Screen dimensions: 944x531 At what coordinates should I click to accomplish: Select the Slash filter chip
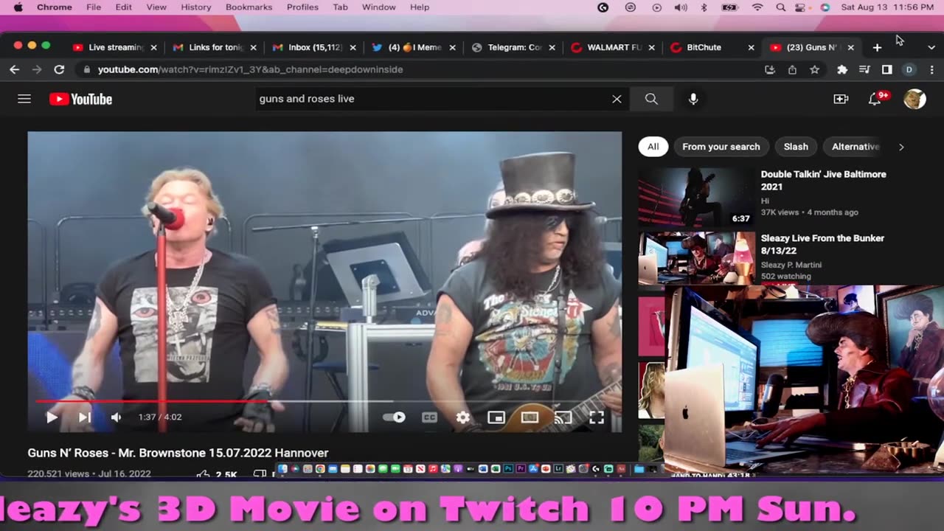click(x=796, y=147)
